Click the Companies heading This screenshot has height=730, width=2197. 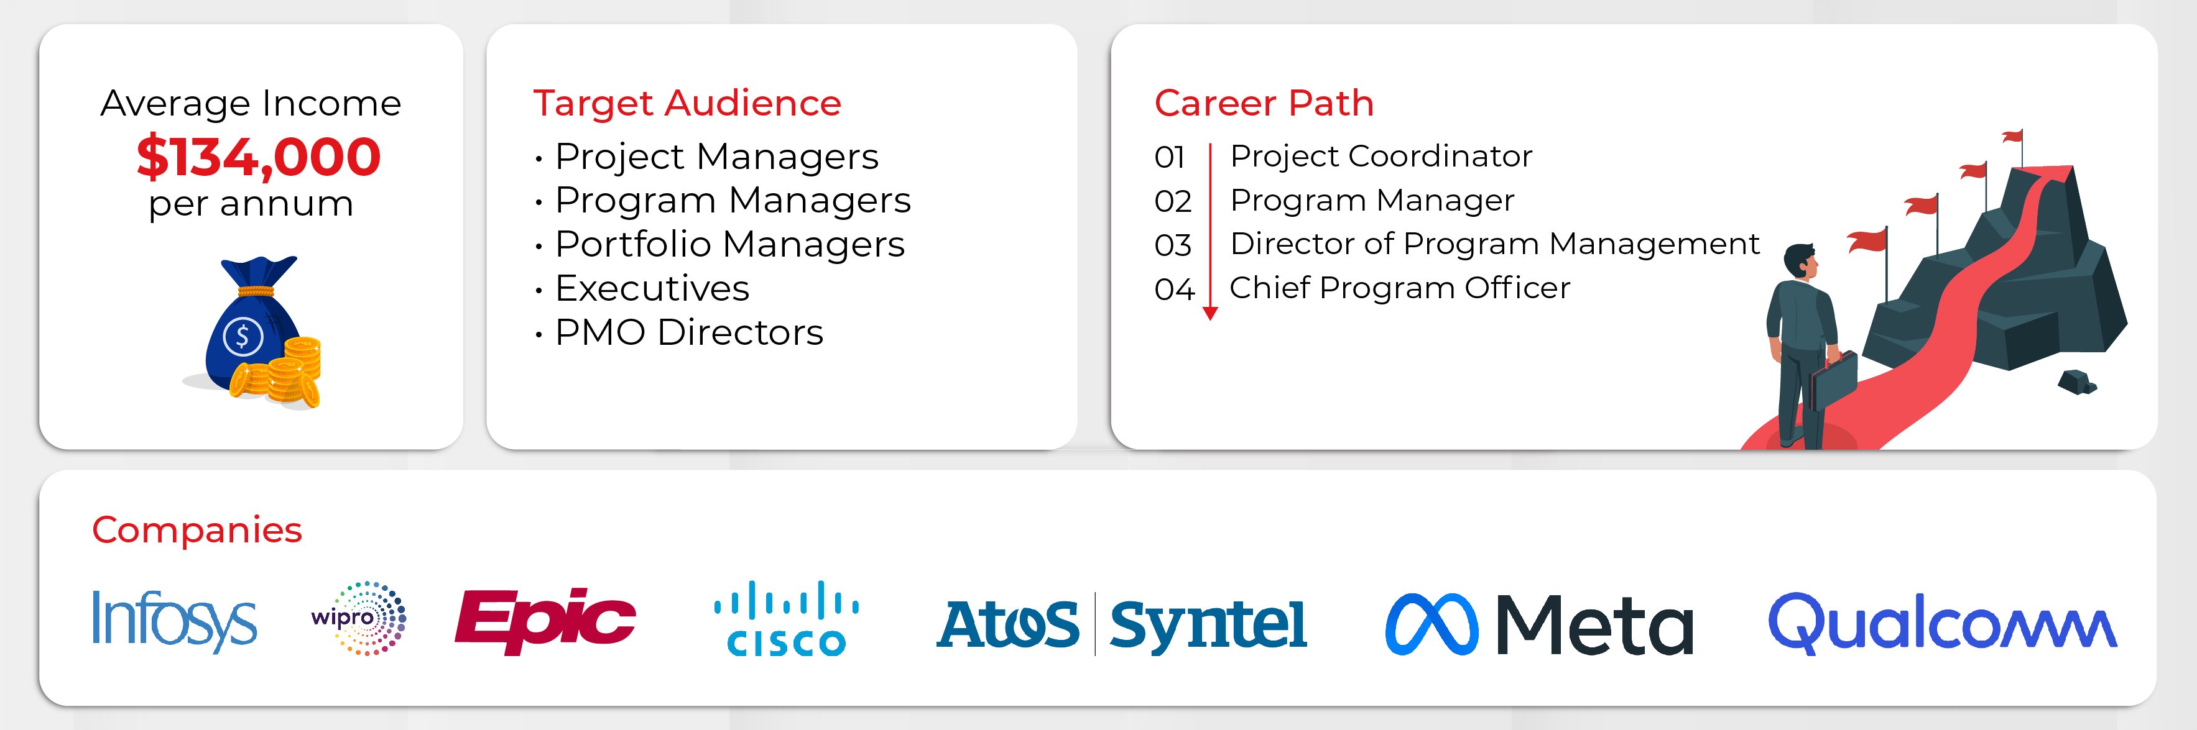click(197, 530)
